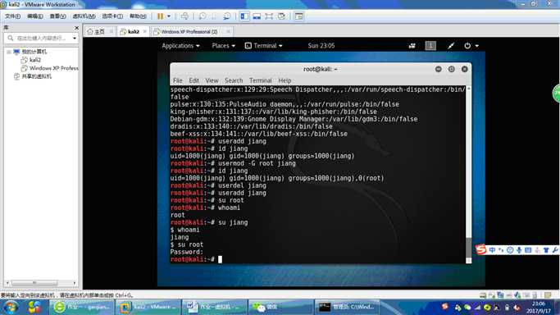Open the 帮助 (Help) menu in VMware

138,16
